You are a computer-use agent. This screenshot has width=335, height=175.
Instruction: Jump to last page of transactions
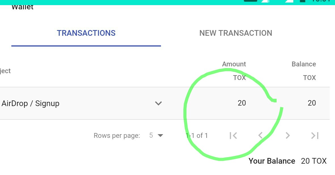click(x=315, y=135)
